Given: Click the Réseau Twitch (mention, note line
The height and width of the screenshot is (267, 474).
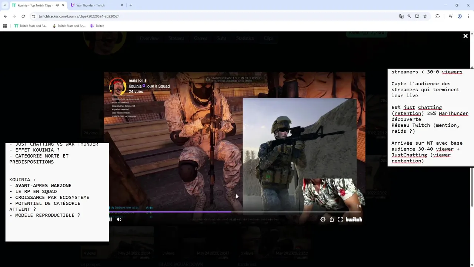Looking at the screenshot, I should pyautogui.click(x=425, y=125).
